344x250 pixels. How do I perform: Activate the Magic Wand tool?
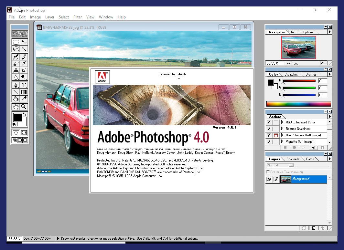coord(24,49)
